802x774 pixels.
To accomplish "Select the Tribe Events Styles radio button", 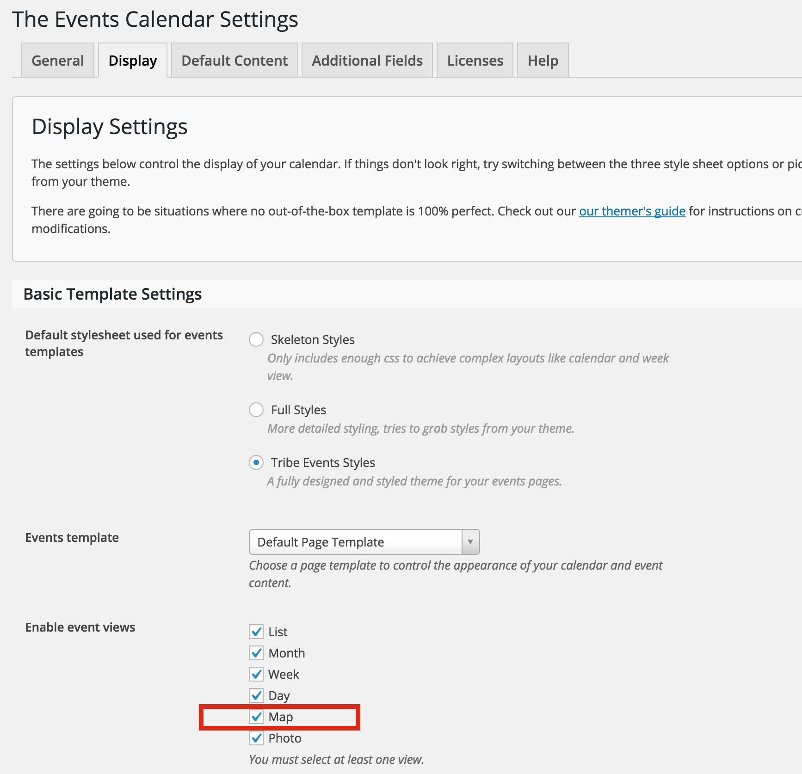I will click(256, 462).
